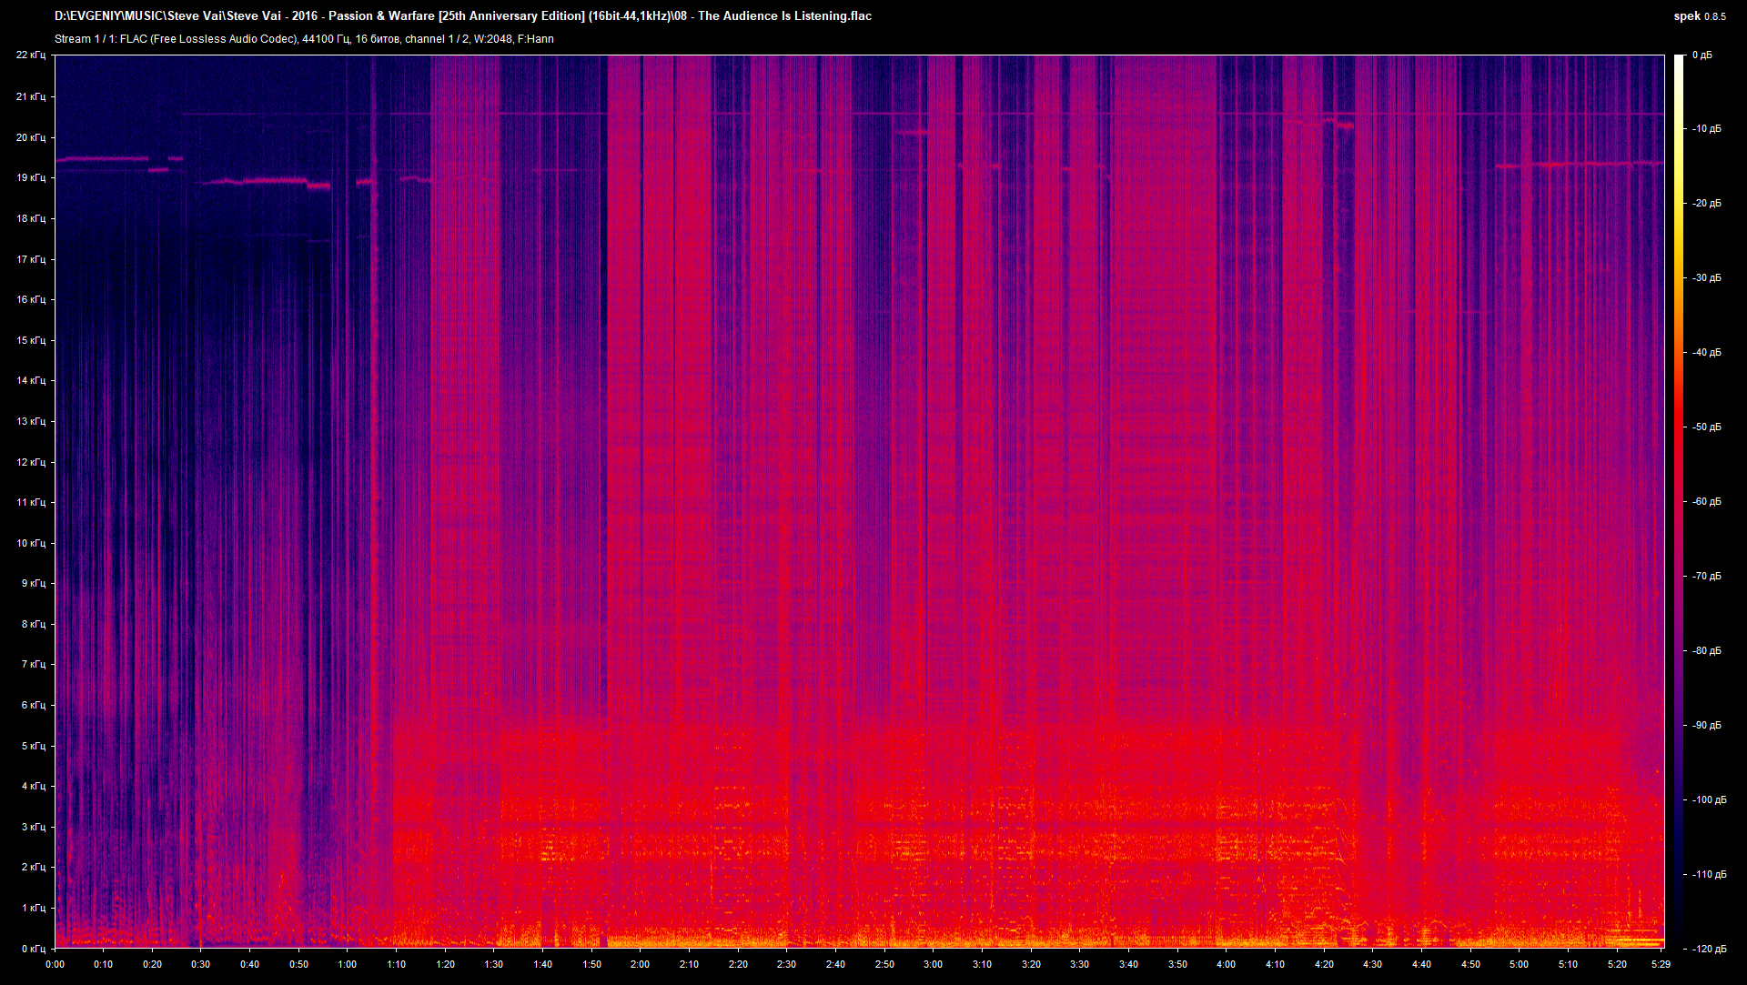Click the file path title bar text

273,15
